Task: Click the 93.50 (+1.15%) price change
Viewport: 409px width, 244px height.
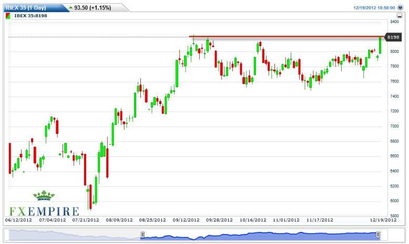Action: (94, 7)
